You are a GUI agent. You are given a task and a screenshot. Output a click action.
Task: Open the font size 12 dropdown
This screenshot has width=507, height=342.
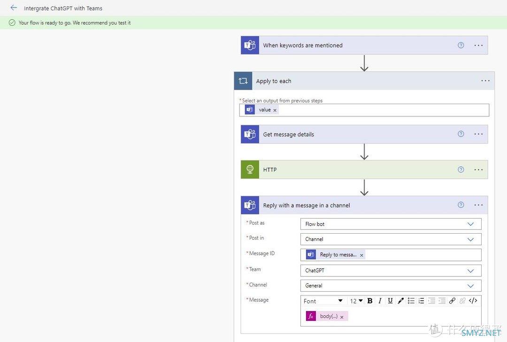click(356, 301)
